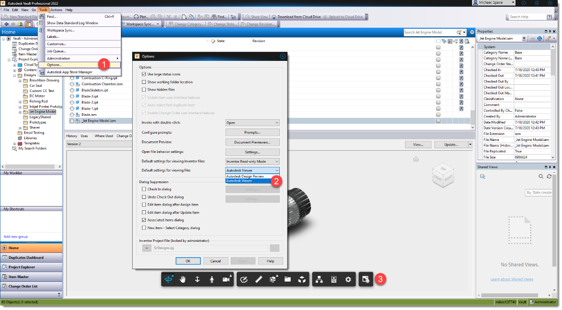This screenshot has width=562, height=310.
Task: Click the Home view icon in viewer
Action: coord(416,159)
